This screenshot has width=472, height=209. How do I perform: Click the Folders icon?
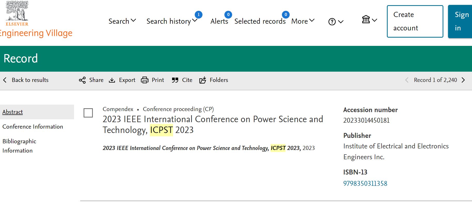tap(203, 80)
